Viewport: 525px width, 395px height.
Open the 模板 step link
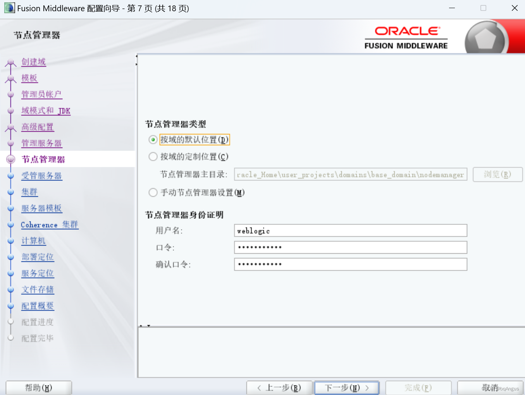29,78
